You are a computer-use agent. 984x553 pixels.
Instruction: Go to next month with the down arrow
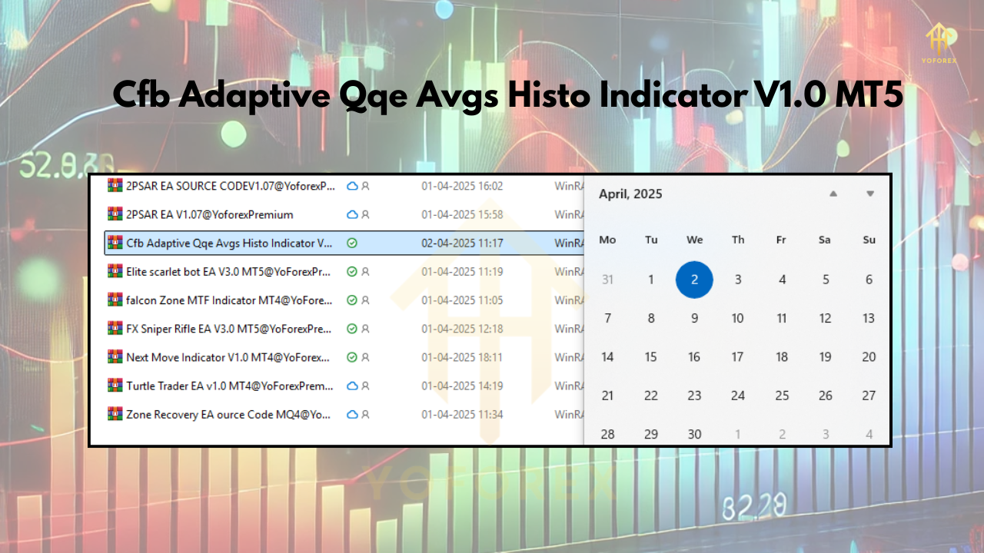869,194
